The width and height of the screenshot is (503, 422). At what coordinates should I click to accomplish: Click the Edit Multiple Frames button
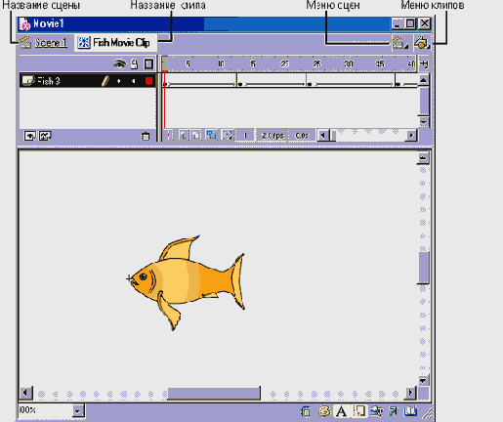(211, 135)
